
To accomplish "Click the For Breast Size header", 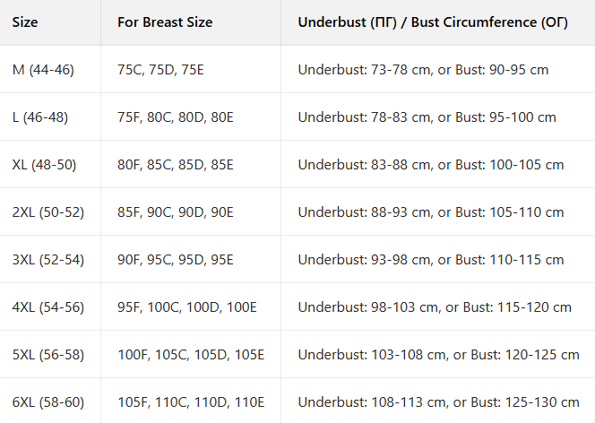I will [x=165, y=22].
